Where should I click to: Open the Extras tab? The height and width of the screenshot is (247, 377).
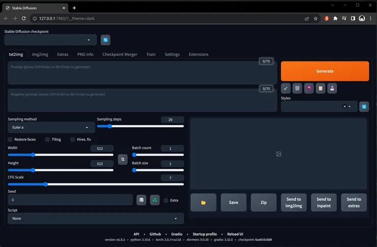pyautogui.click(x=63, y=54)
